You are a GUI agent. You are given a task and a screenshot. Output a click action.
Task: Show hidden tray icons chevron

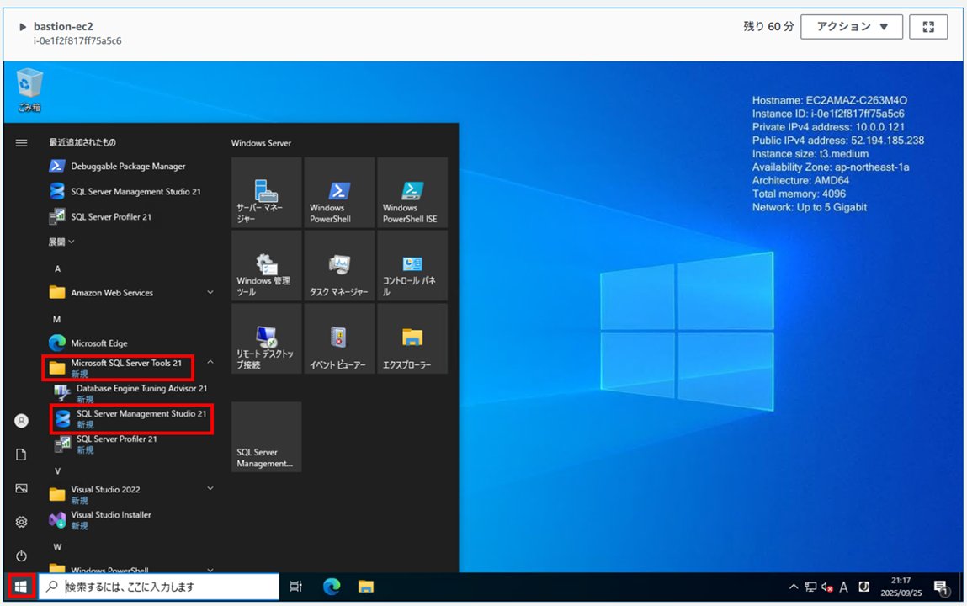[794, 587]
